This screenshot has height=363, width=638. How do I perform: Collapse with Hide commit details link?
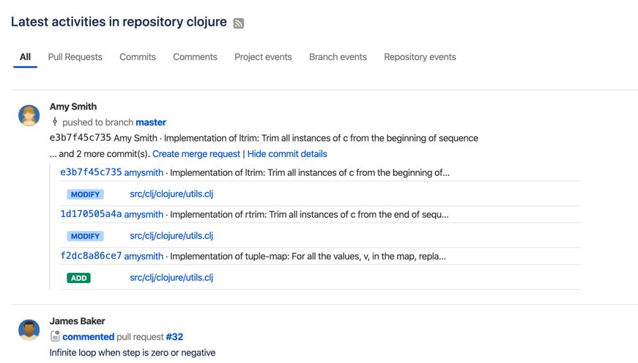[287, 154]
